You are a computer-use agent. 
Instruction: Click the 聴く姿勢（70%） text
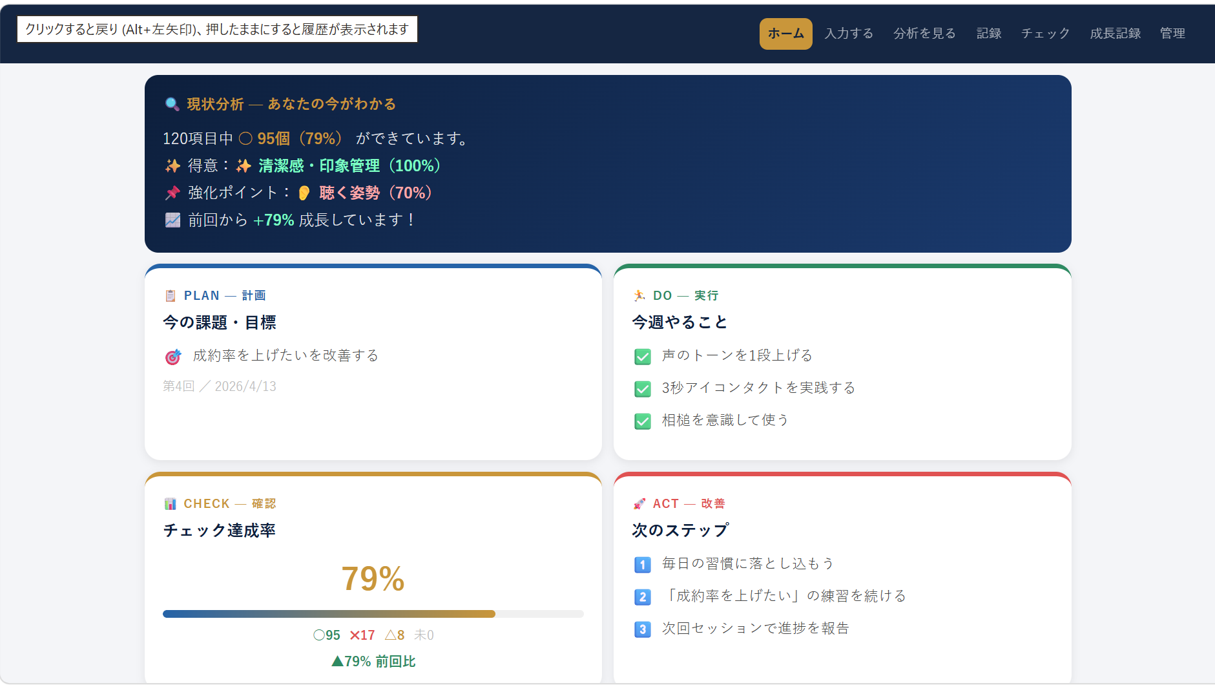coord(376,193)
